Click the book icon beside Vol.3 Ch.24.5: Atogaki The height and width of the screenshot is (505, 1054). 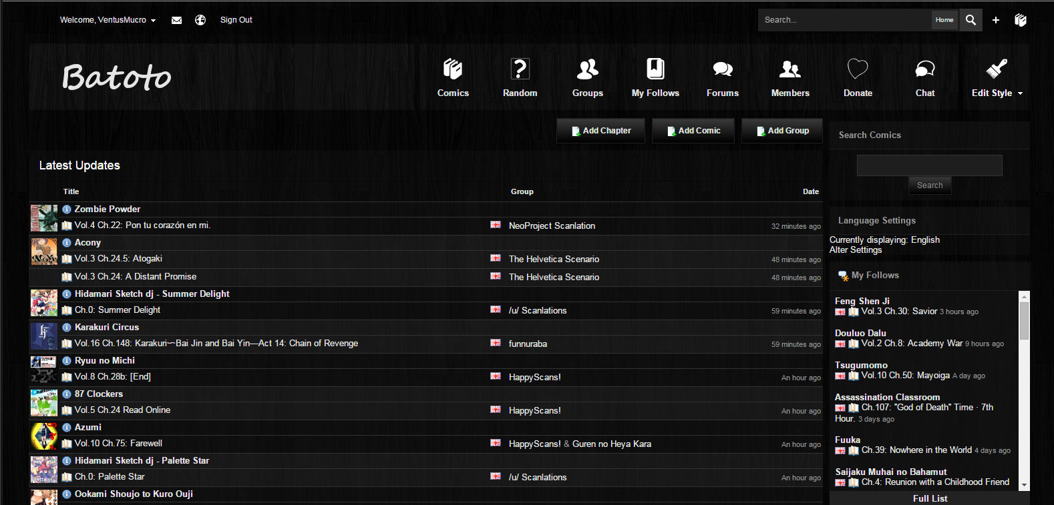[x=67, y=259]
